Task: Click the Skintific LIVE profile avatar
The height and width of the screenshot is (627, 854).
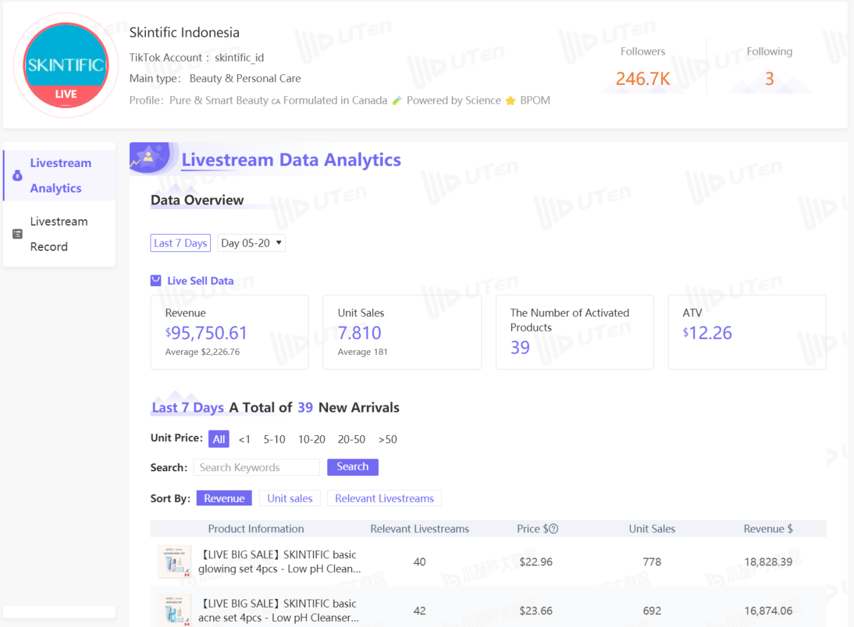Action: tap(66, 65)
